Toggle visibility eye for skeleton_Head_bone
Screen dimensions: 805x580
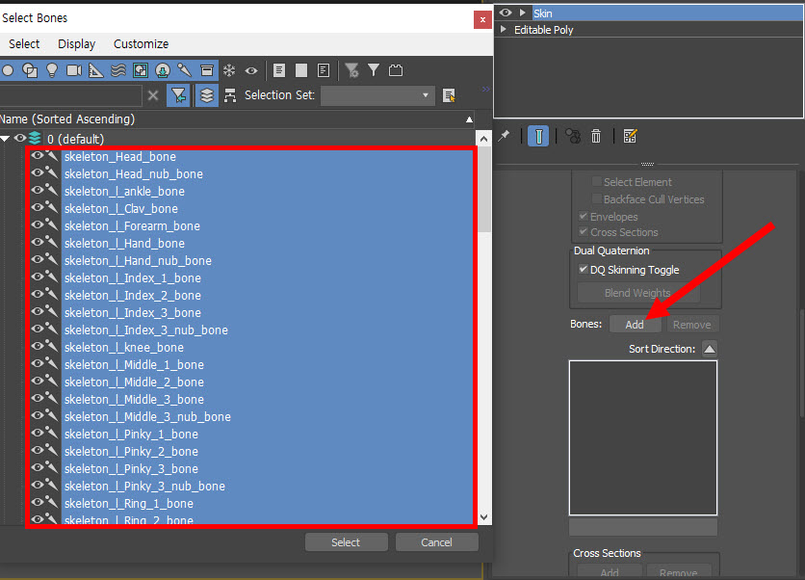click(x=37, y=156)
